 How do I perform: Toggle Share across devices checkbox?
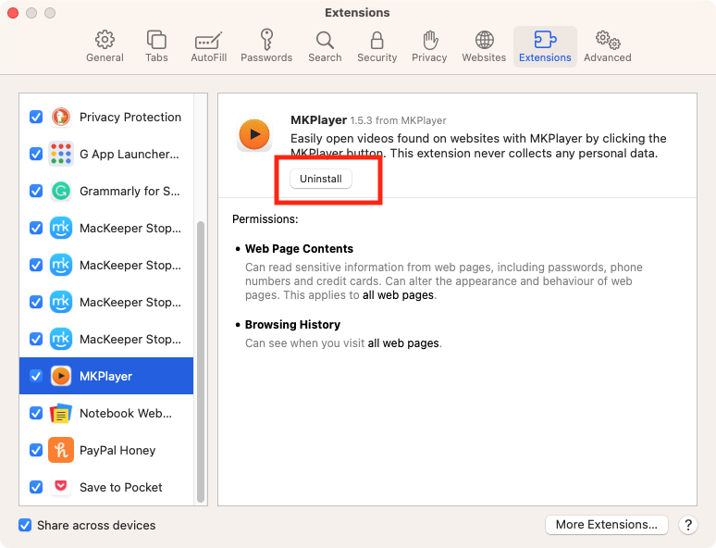point(25,525)
